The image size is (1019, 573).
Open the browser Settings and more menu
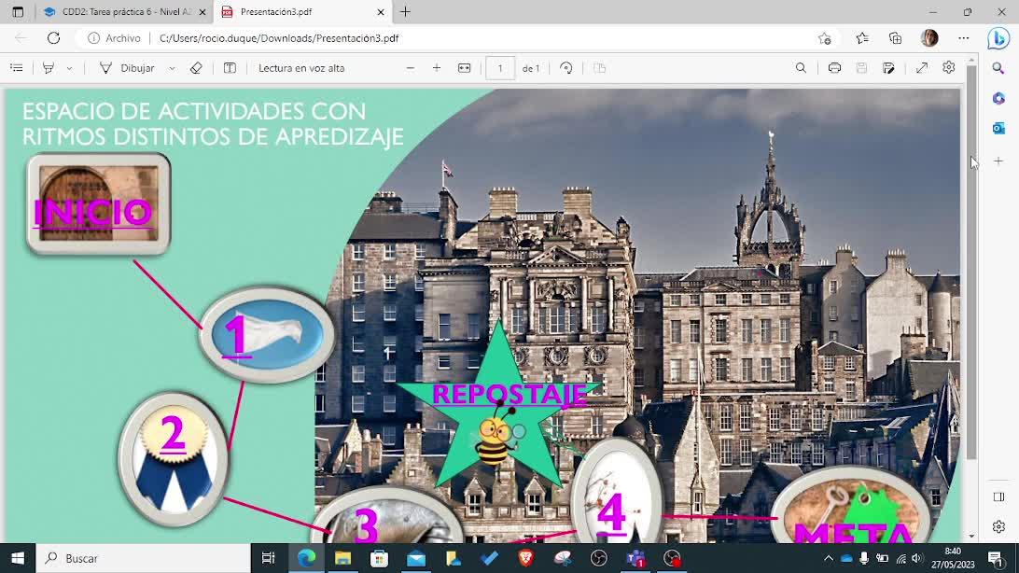tap(964, 38)
